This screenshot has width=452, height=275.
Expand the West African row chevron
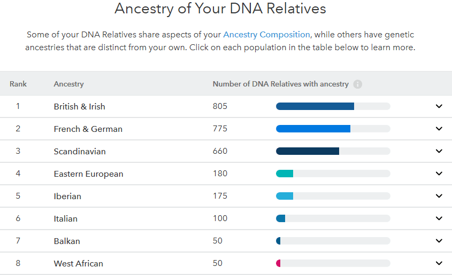[439, 263]
